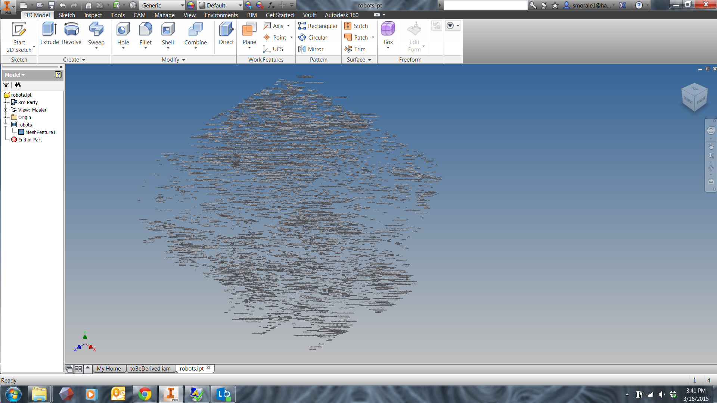Open the Model browser help icon
Viewport: 717px width, 403px height.
(x=58, y=75)
